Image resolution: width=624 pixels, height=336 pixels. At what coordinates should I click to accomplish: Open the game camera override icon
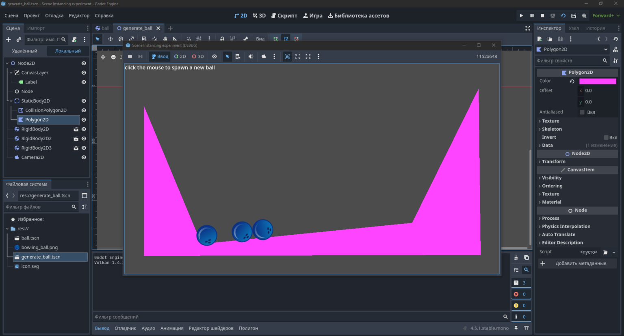(x=264, y=56)
